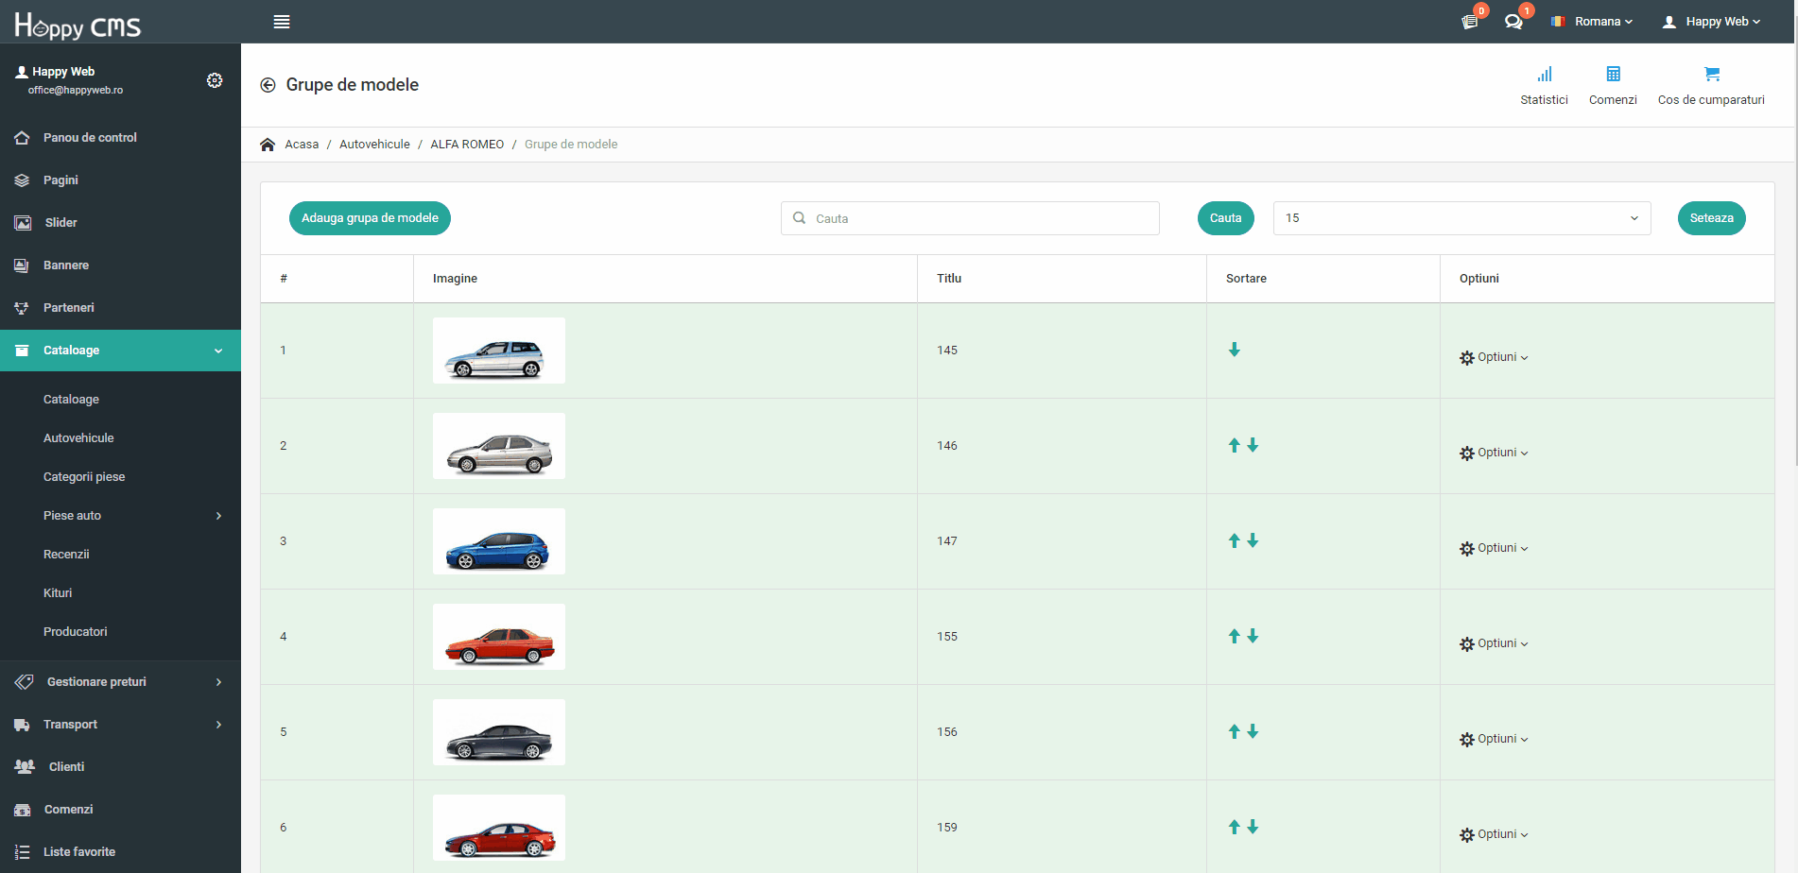Image resolution: width=1798 pixels, height=873 pixels.
Task: Open Optiuni dropdown for row 155
Action: pyautogui.click(x=1494, y=643)
